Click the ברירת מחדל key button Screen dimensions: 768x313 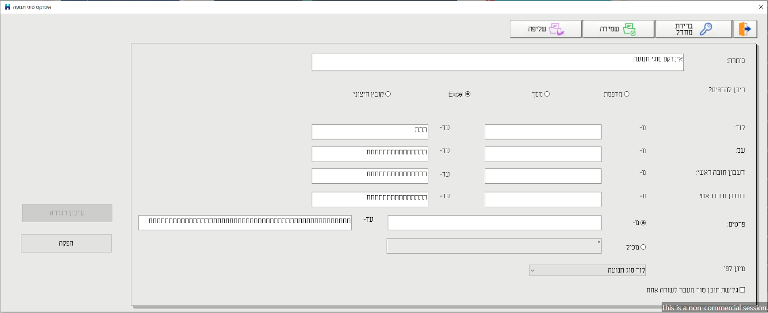pyautogui.click(x=693, y=29)
